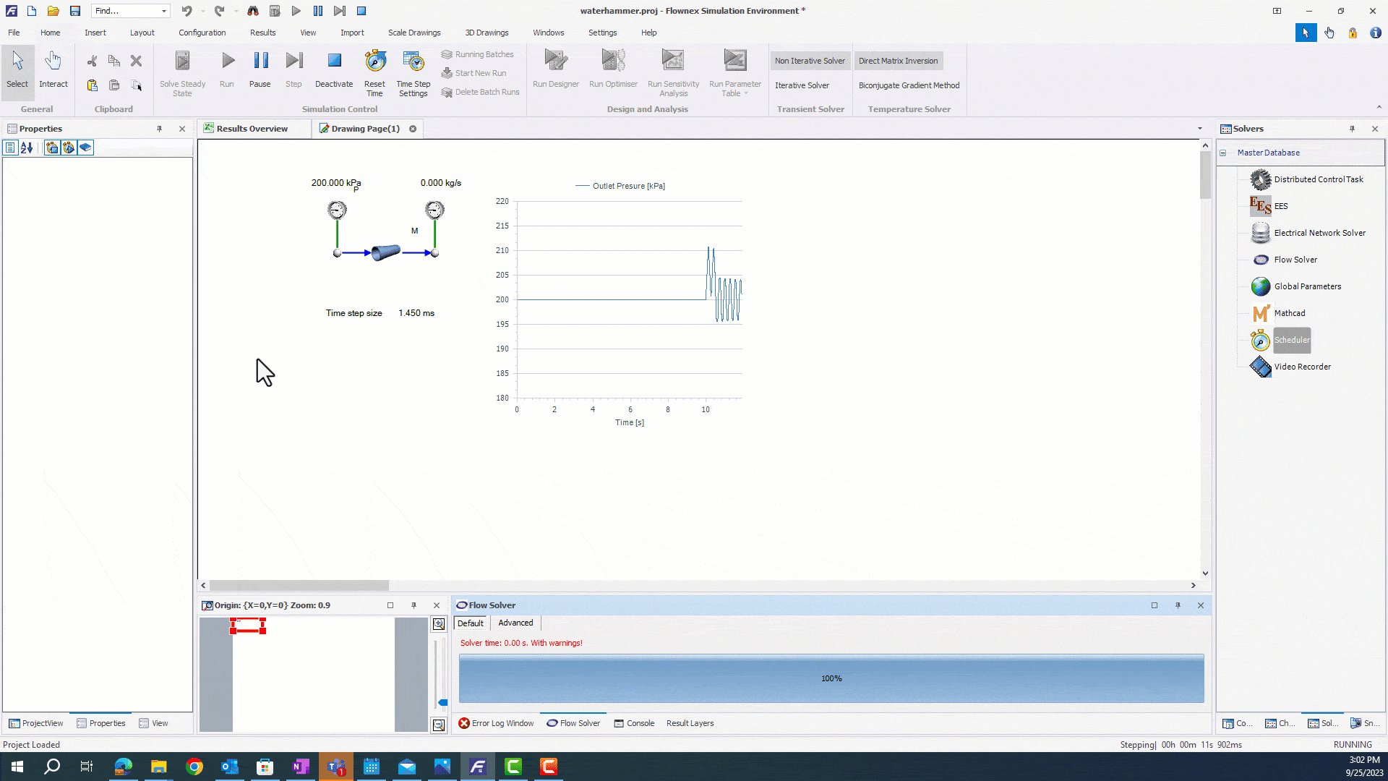Switch to the Advanced tab in Flow Solver
The width and height of the screenshot is (1388, 781).
pyautogui.click(x=515, y=623)
